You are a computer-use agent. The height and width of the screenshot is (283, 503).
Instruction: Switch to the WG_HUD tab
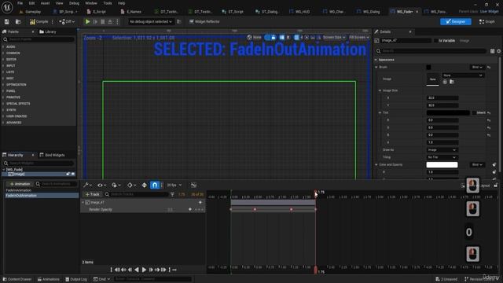tap(300, 12)
